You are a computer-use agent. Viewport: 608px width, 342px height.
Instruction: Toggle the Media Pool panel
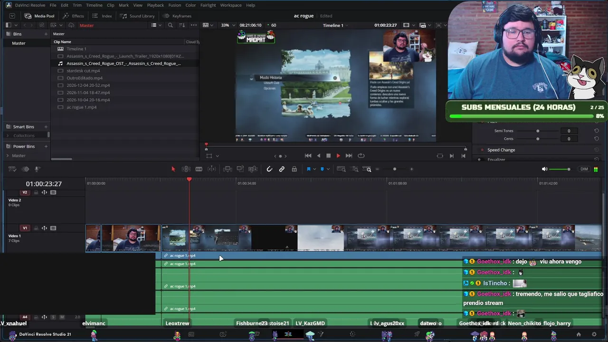39,16
